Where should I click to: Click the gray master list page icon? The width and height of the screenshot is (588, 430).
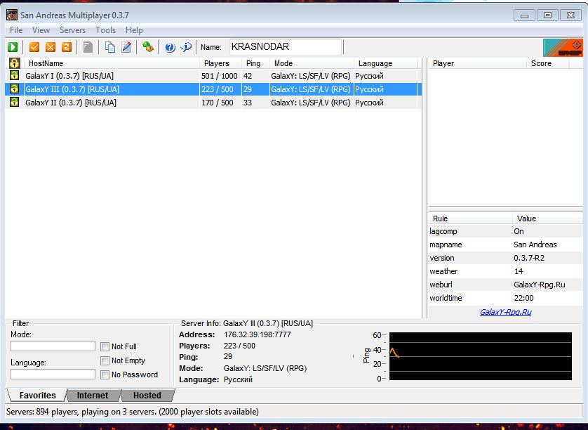[88, 47]
